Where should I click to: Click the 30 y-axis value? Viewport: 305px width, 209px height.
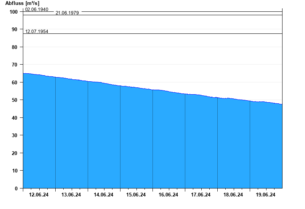(x=14, y=135)
